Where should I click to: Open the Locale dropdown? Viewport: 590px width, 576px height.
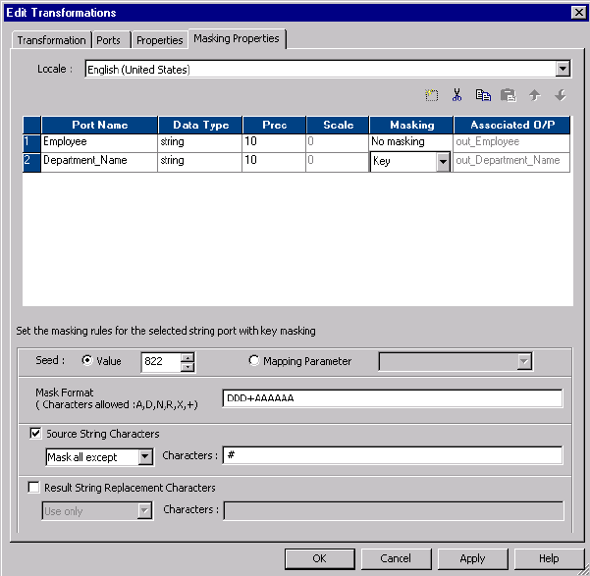[x=563, y=69]
